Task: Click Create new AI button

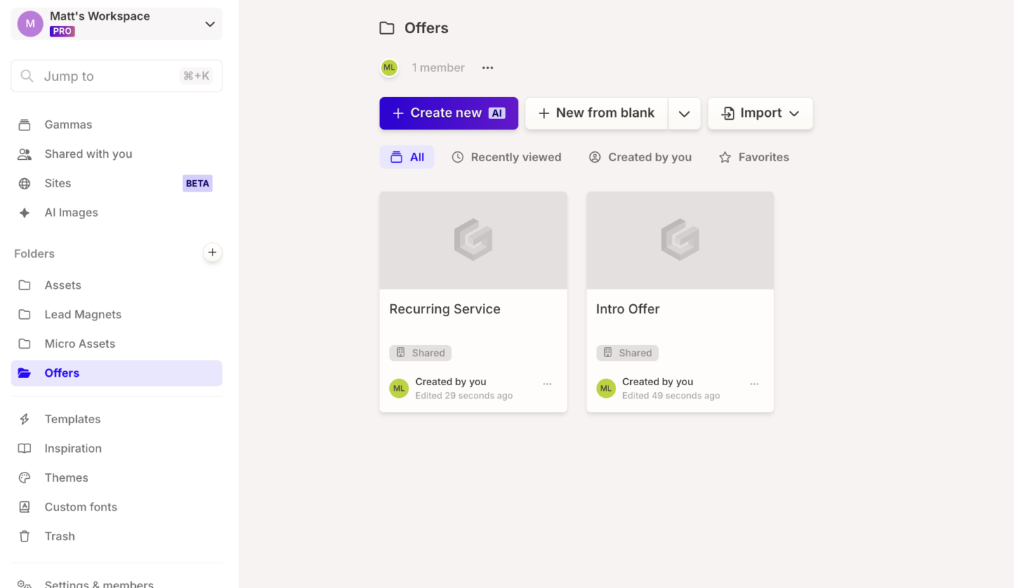Action: tap(449, 113)
